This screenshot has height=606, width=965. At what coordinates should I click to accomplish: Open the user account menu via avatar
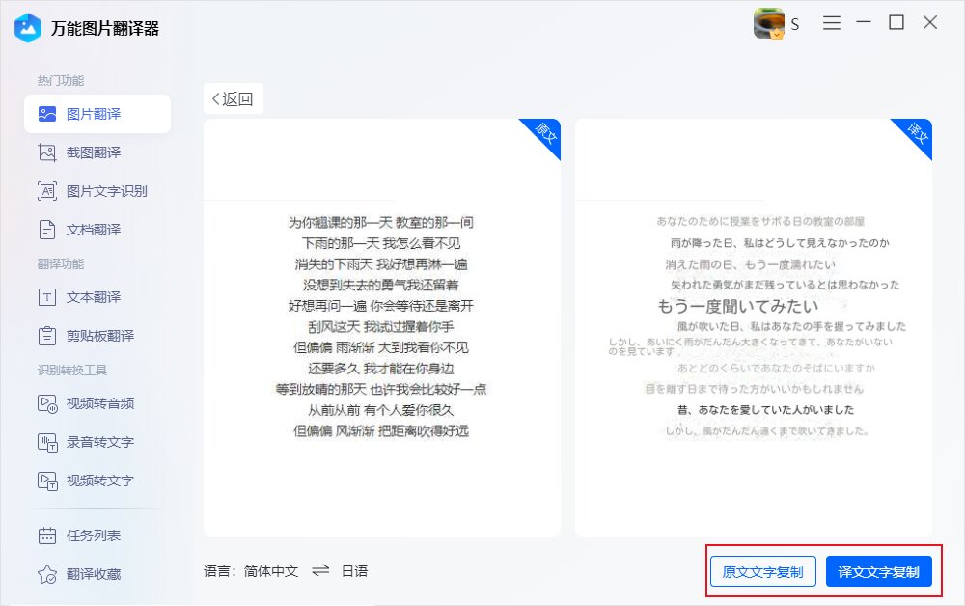point(766,23)
